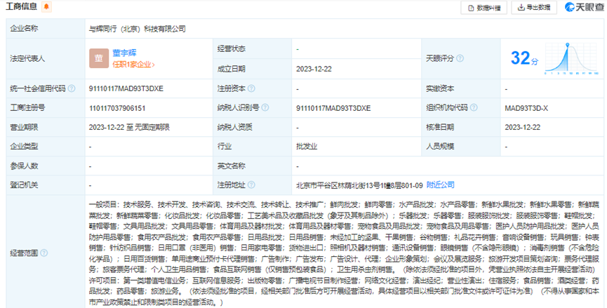The image size is (607, 308).
Task: Click the score distribution chart
Action: tap(572, 58)
